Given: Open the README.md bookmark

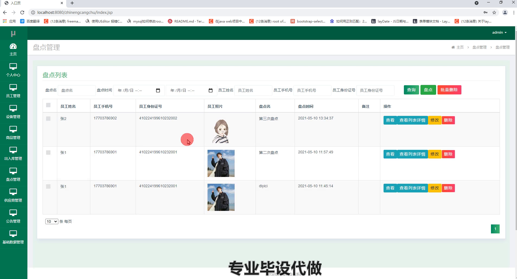Looking at the screenshot, I should (186, 21).
